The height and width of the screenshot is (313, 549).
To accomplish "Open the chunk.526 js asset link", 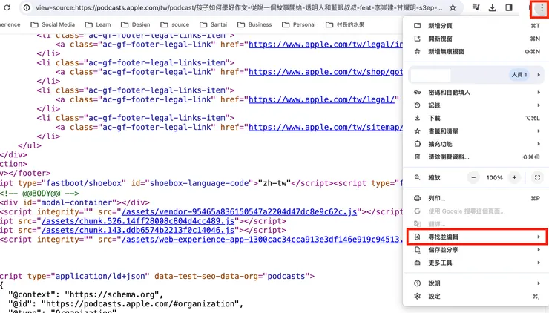I will pos(138,221).
